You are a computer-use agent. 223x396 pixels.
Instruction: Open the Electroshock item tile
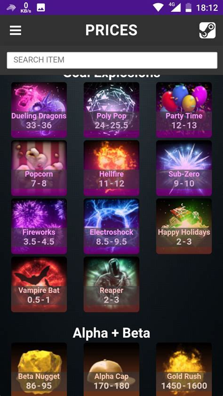(x=111, y=226)
